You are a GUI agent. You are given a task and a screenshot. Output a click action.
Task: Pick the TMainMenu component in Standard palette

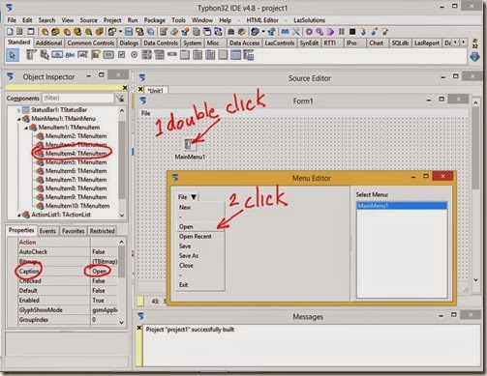pyautogui.click(x=30, y=55)
